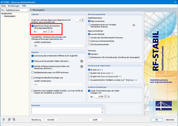Click the eigenvalue count field showing 4
This screenshot has width=178, height=126.
click(x=78, y=20)
